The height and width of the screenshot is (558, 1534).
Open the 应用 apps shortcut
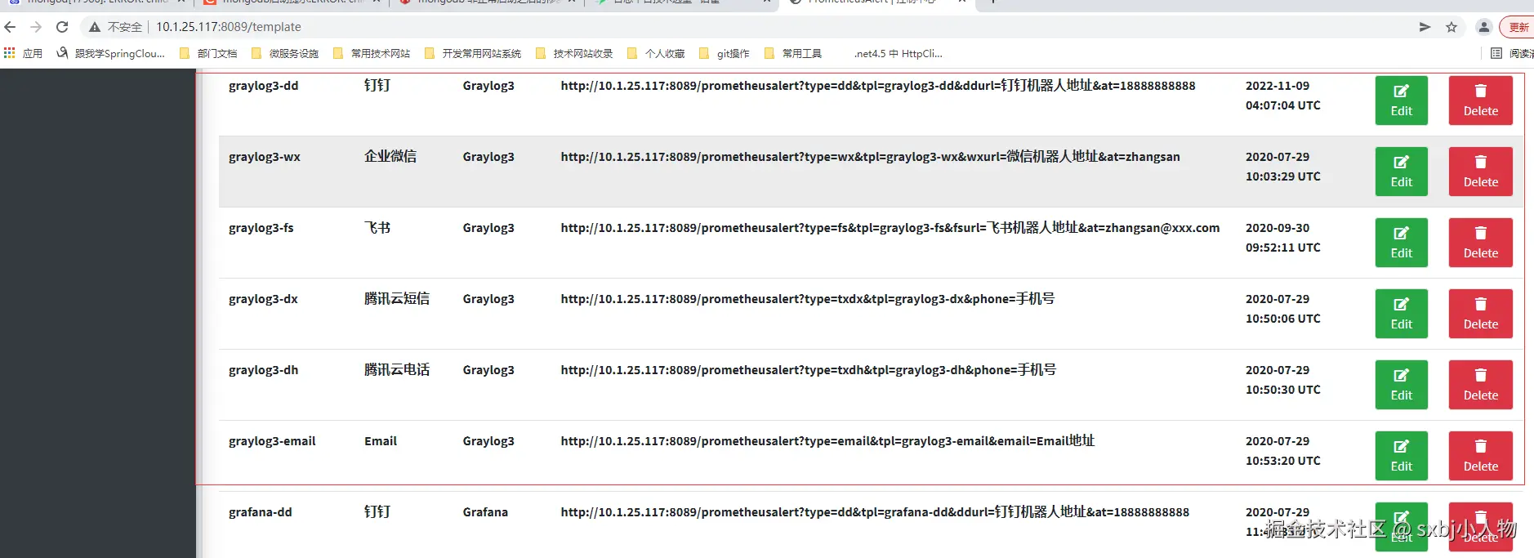coord(23,53)
